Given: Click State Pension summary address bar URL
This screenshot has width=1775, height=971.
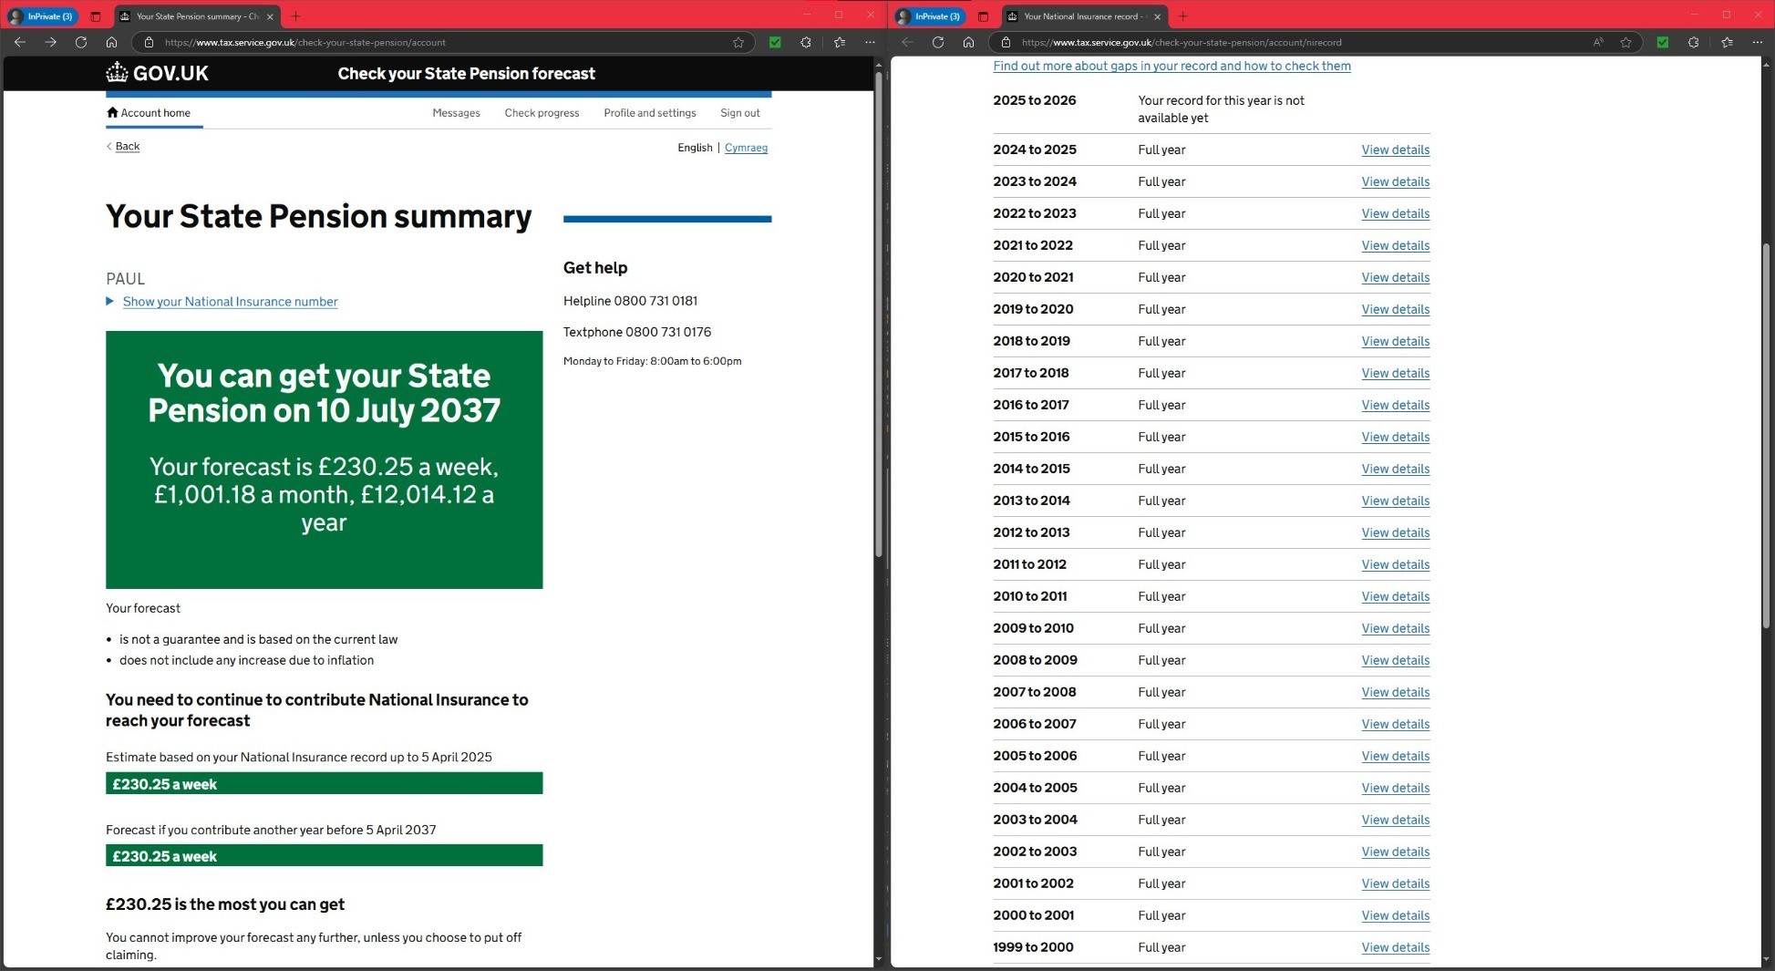Looking at the screenshot, I should click(x=305, y=42).
